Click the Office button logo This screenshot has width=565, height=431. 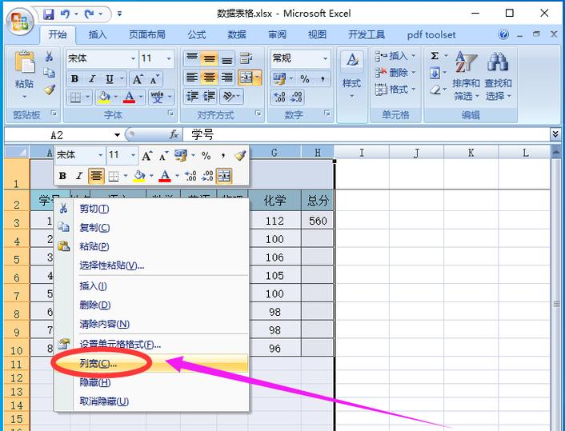point(20,22)
